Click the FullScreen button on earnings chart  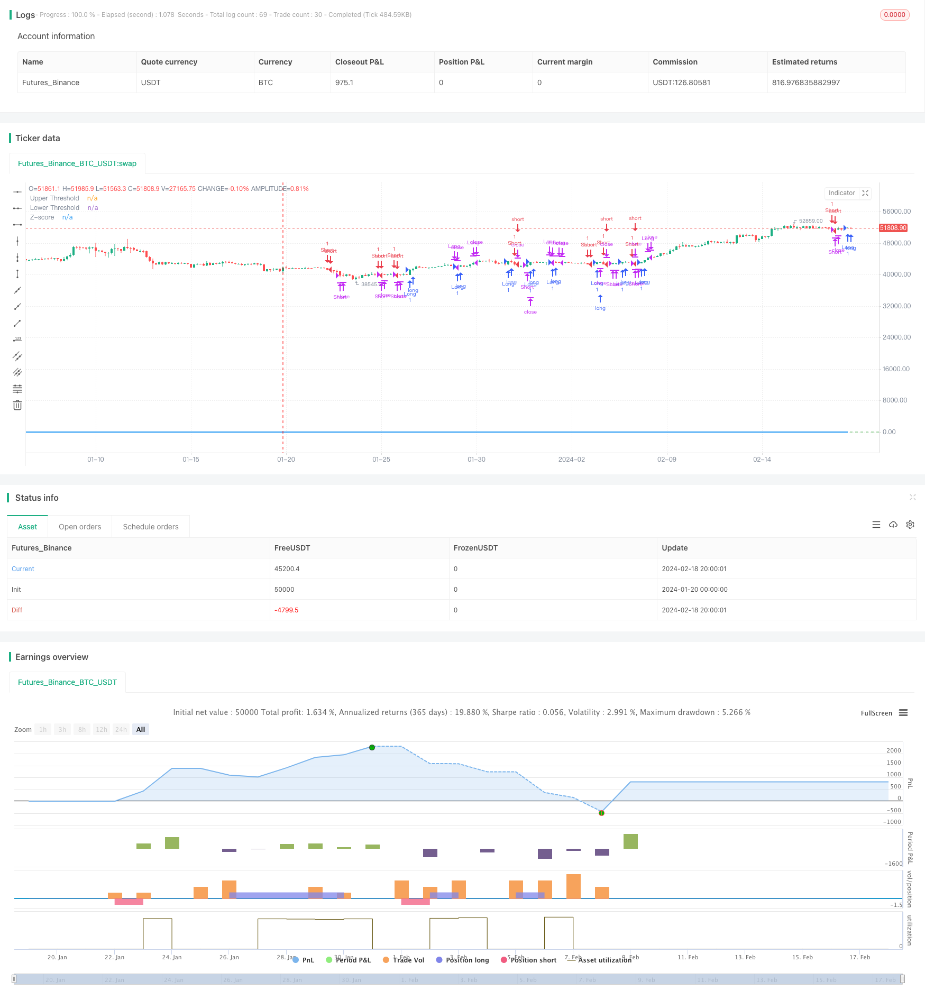point(876,713)
